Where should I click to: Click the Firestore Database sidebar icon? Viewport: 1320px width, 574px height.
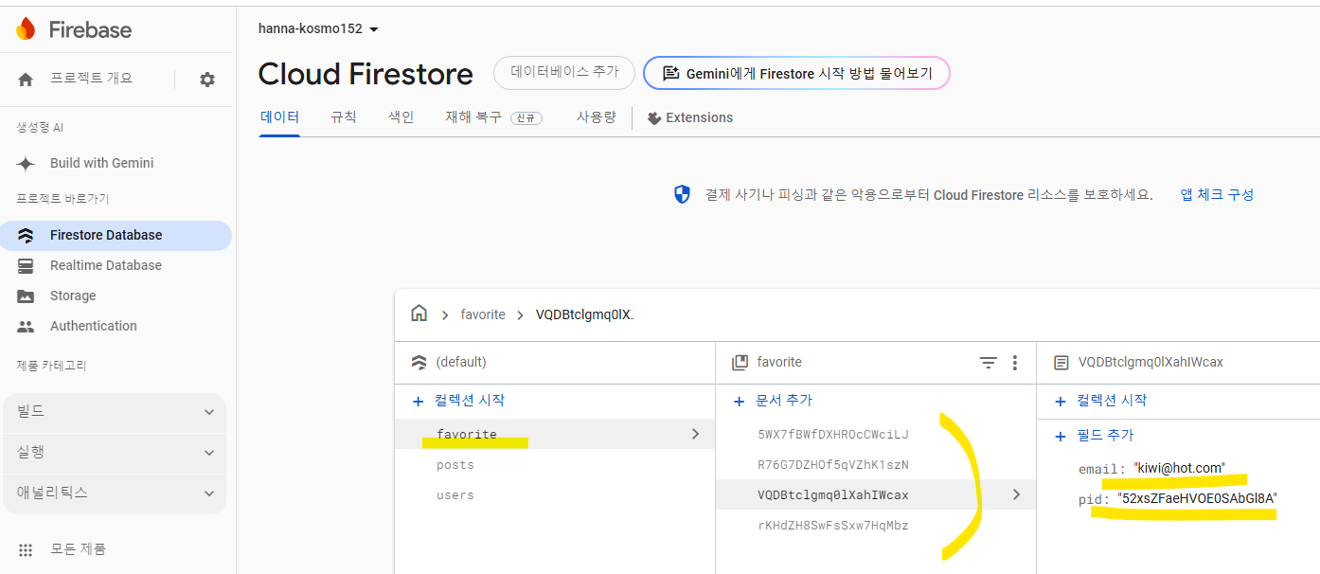26,235
